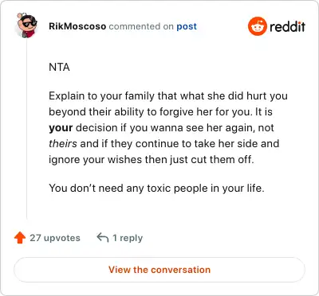Click the "NTA" verdict text

click(59, 67)
